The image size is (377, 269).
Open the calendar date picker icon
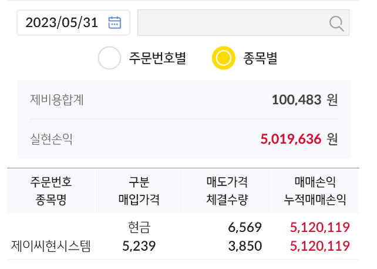115,22
